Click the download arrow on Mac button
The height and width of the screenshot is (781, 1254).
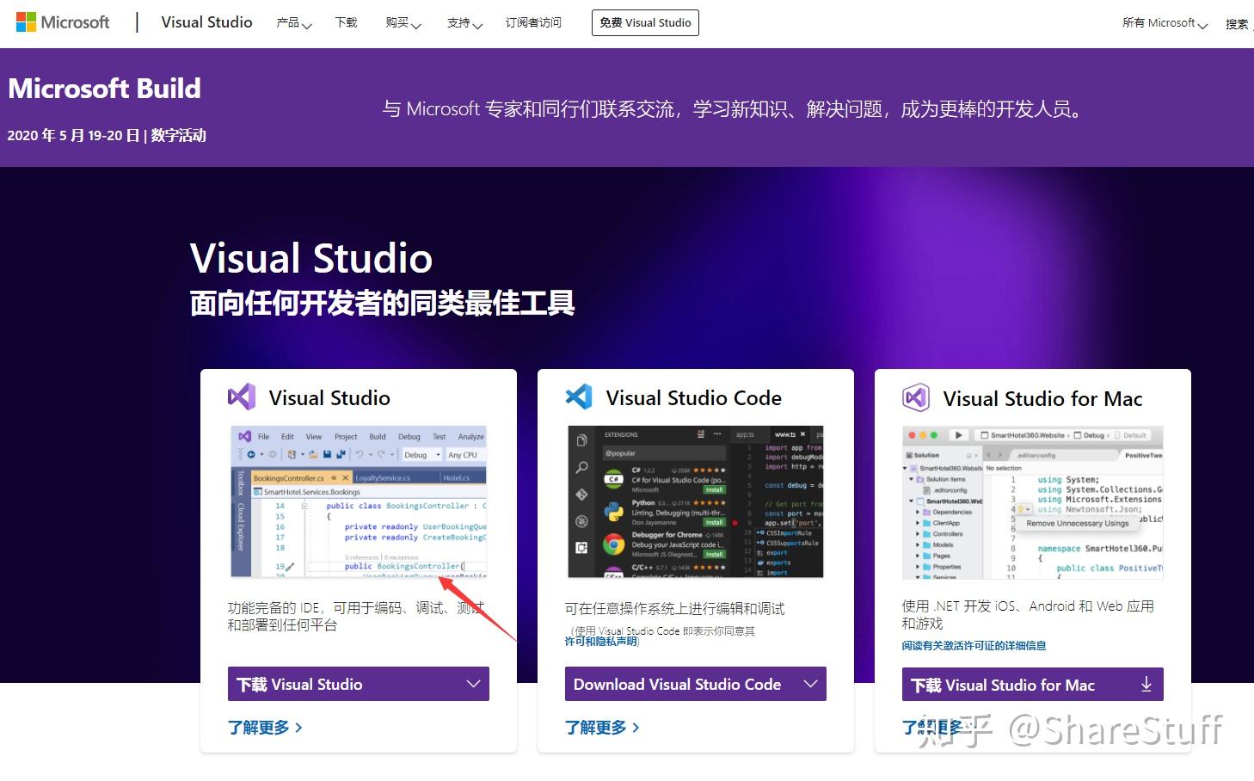pyautogui.click(x=1146, y=684)
